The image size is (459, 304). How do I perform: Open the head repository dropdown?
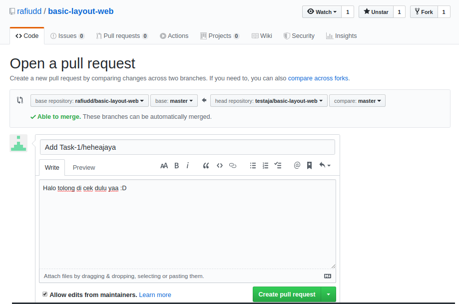tap(269, 101)
